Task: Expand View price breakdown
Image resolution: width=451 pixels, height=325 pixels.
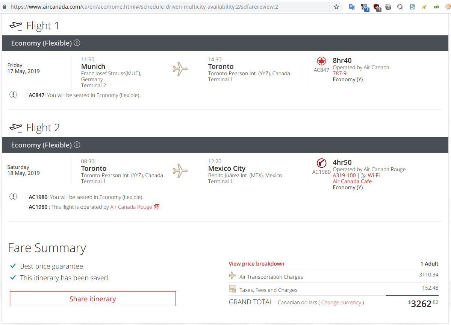Action: point(256,264)
